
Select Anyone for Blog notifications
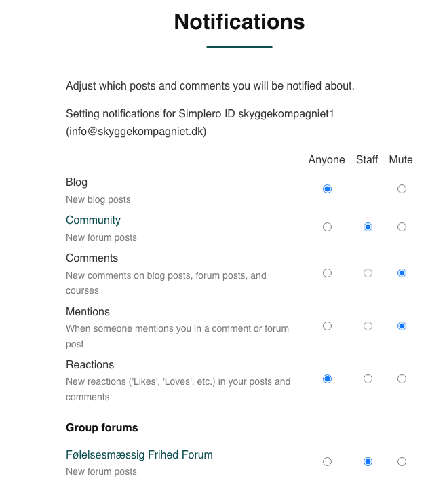coord(328,189)
